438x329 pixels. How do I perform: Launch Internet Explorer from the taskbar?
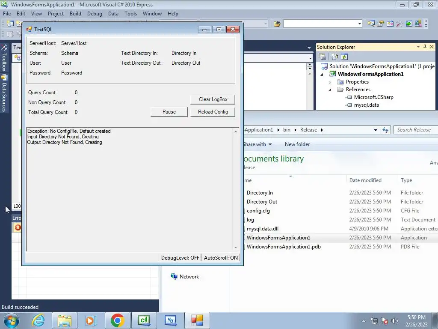coord(38,320)
